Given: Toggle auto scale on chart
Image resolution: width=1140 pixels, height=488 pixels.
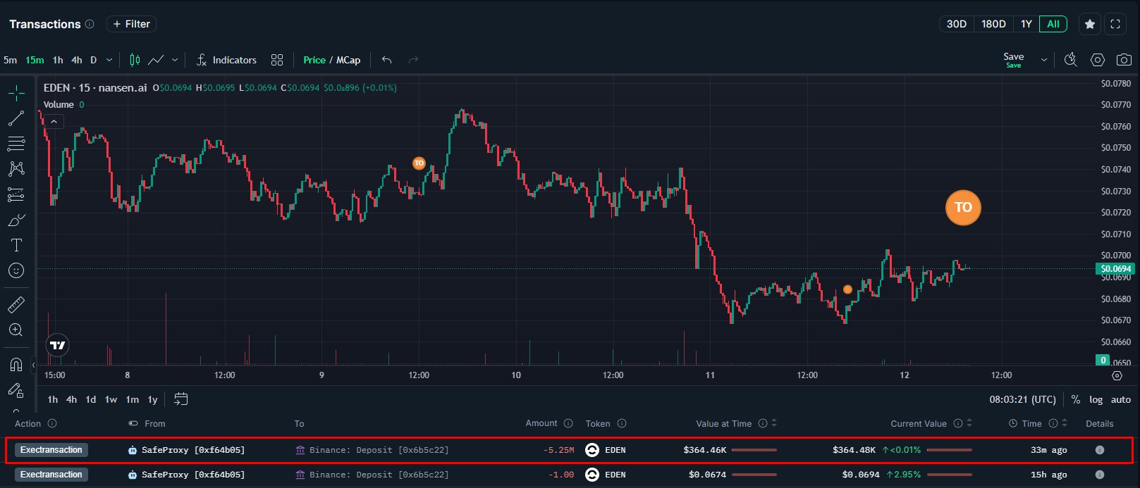Looking at the screenshot, I should point(1120,399).
